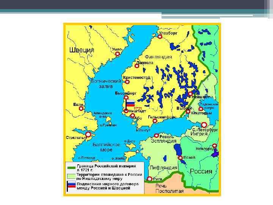Screen dimensions: 273x205
Task: Select the Гельсингфорс city marker
Action: (x=155, y=121)
